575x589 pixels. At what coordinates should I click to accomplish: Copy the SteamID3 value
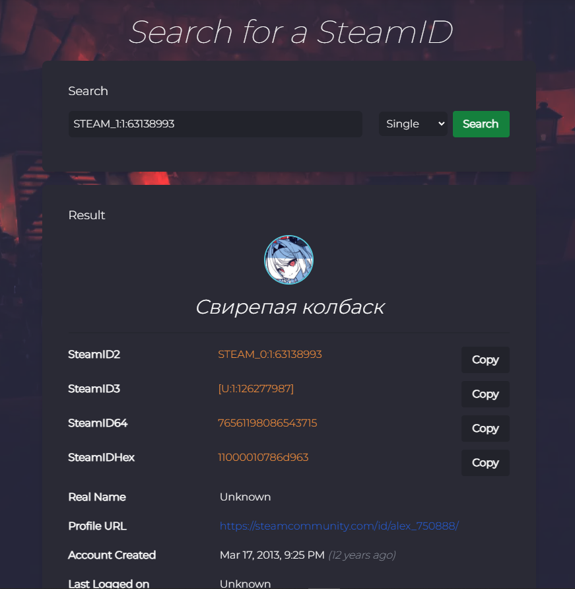coord(485,394)
